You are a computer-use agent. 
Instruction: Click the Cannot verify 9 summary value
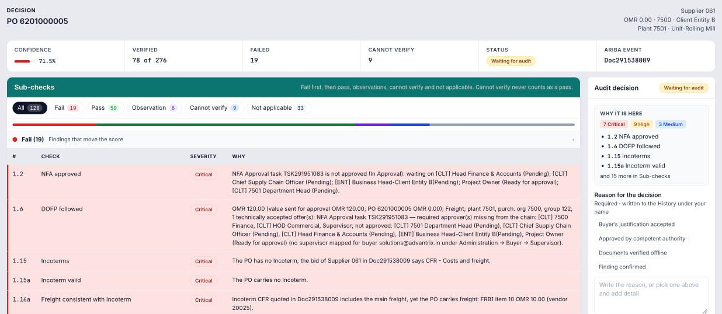(x=370, y=61)
